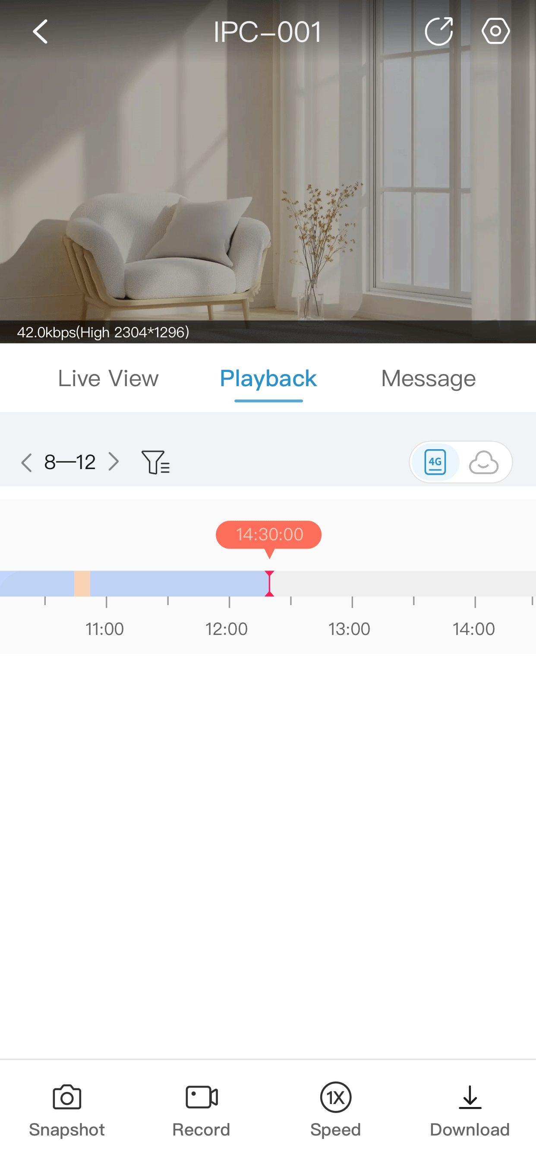Tap the camera video preview

click(x=268, y=180)
